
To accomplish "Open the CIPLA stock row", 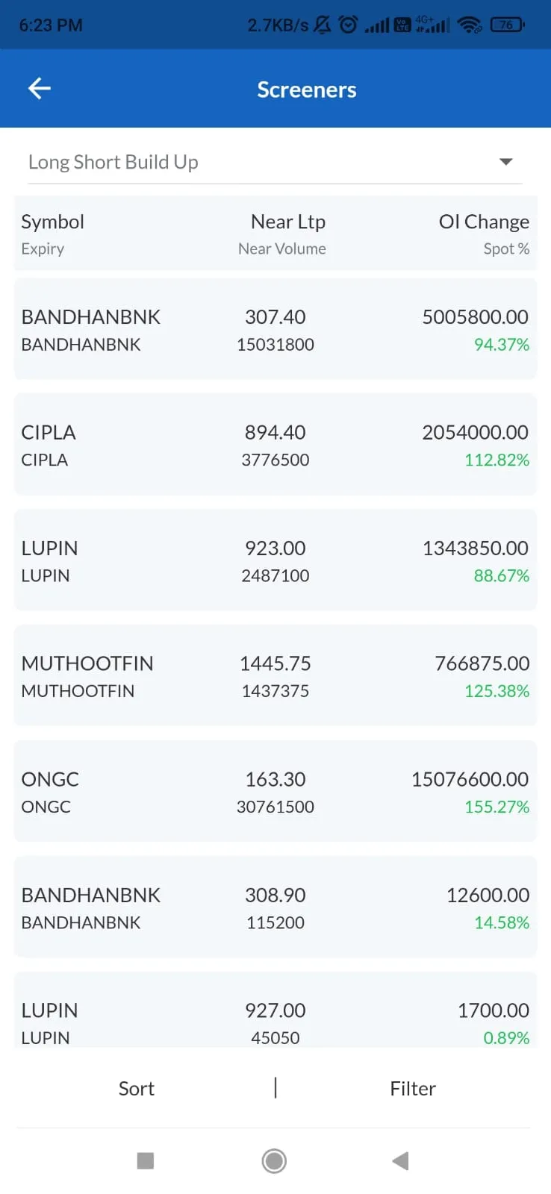I will [x=275, y=445].
